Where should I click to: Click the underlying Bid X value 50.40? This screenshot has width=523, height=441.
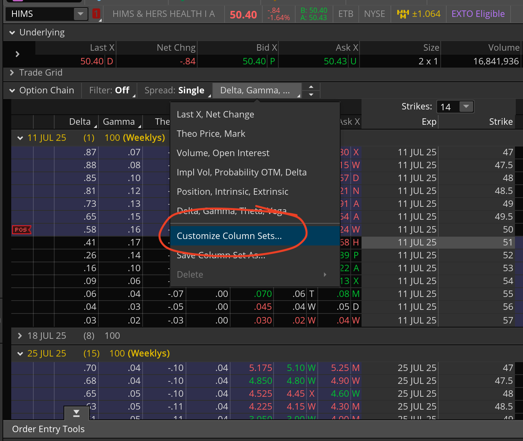(x=254, y=61)
